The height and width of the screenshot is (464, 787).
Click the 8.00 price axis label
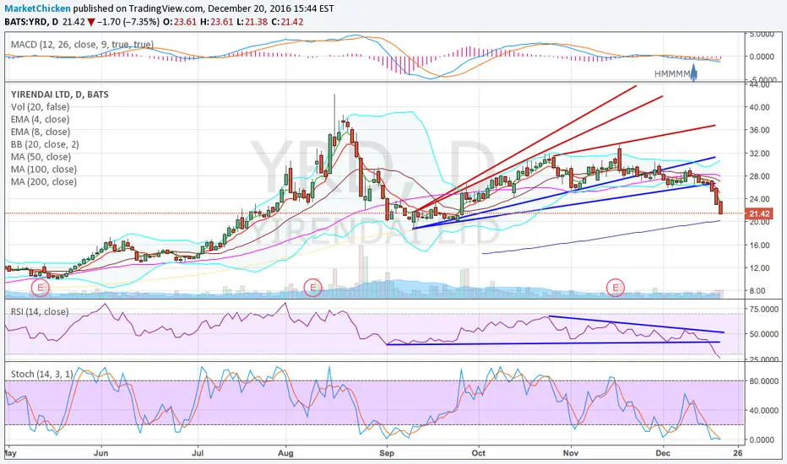tap(757, 291)
